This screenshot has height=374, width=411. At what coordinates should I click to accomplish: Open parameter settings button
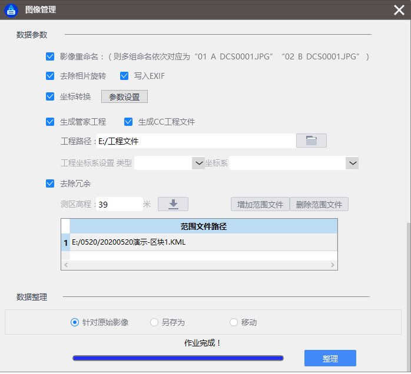coord(124,96)
